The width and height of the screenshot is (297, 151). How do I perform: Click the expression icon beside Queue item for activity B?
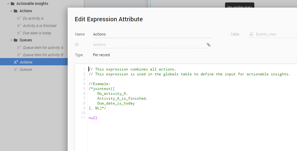19,55
